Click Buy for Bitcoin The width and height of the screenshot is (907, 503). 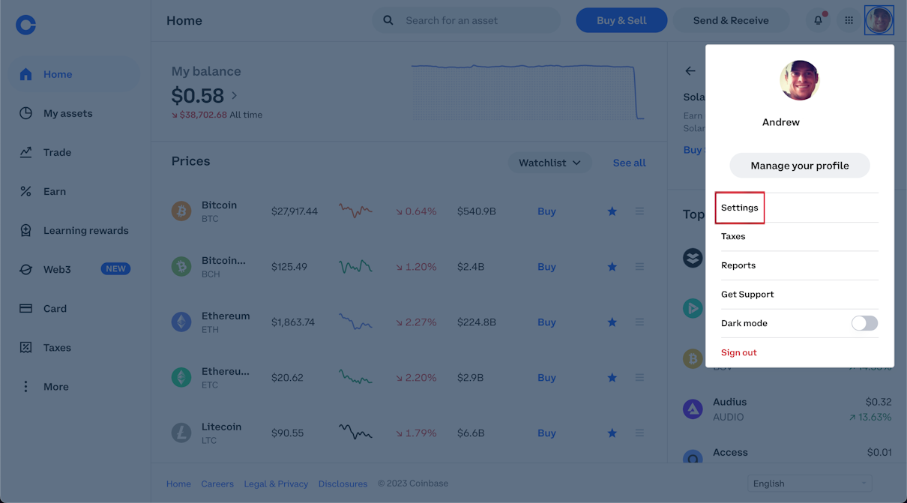pos(546,211)
